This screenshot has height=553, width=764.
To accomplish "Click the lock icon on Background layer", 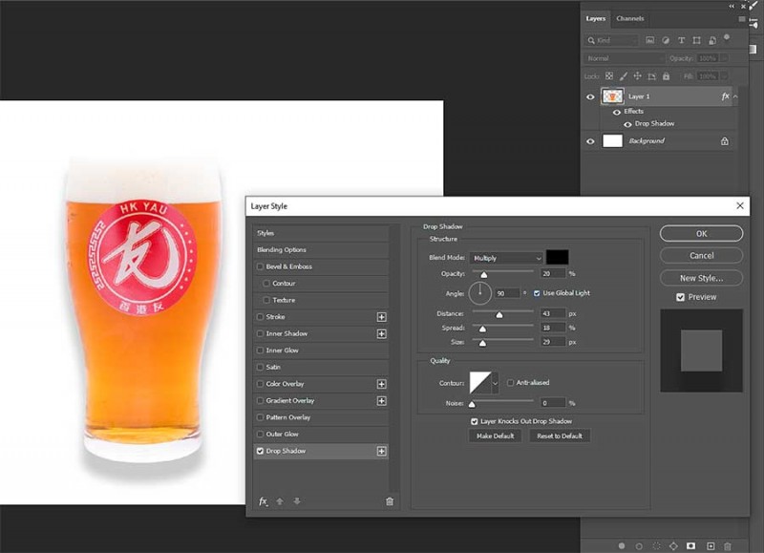I will click(x=725, y=141).
